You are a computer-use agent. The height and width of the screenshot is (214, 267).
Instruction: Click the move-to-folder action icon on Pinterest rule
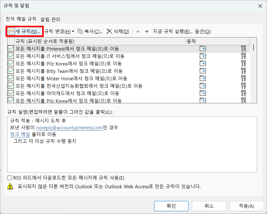(202, 48)
